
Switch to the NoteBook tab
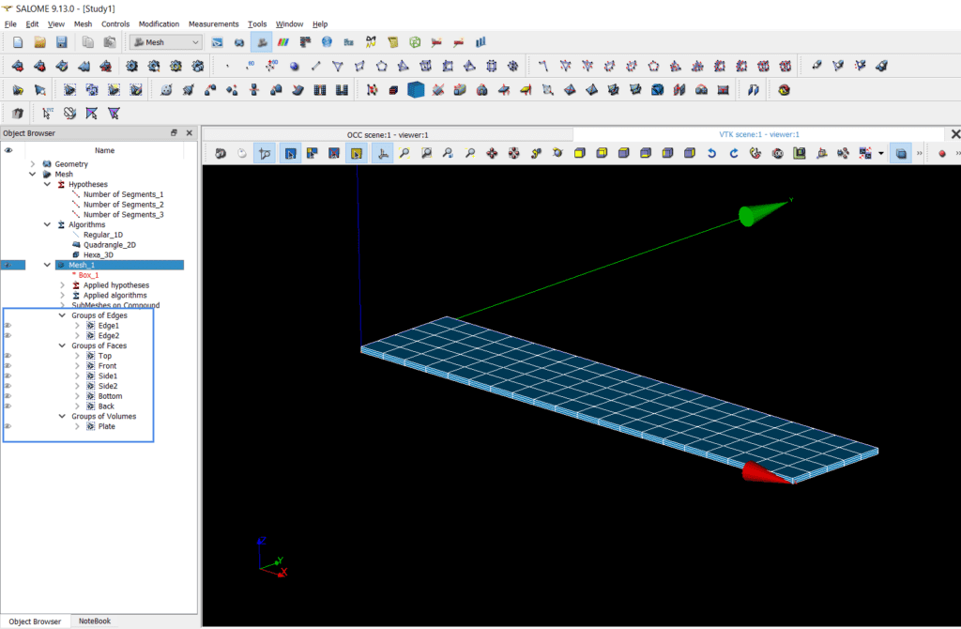tap(94, 621)
